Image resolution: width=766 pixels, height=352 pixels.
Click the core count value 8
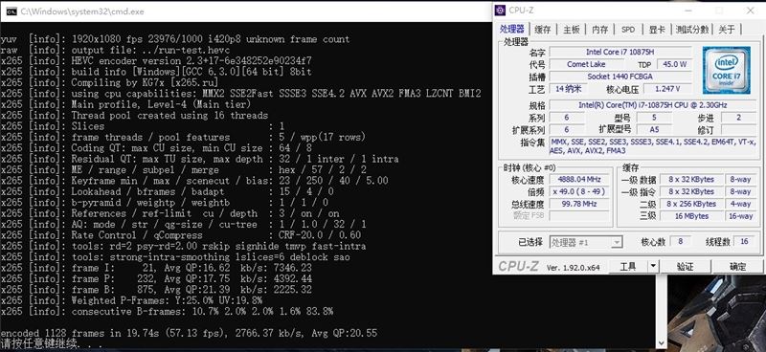coord(680,241)
